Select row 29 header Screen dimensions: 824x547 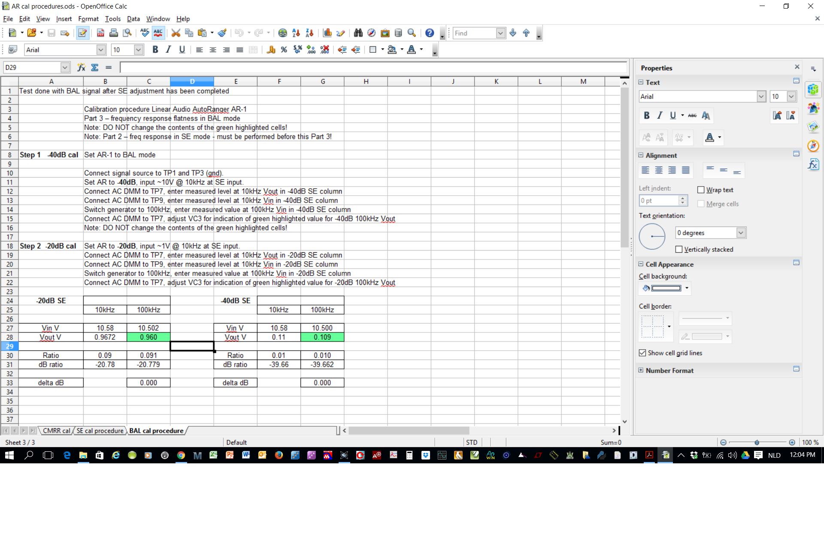tap(9, 346)
